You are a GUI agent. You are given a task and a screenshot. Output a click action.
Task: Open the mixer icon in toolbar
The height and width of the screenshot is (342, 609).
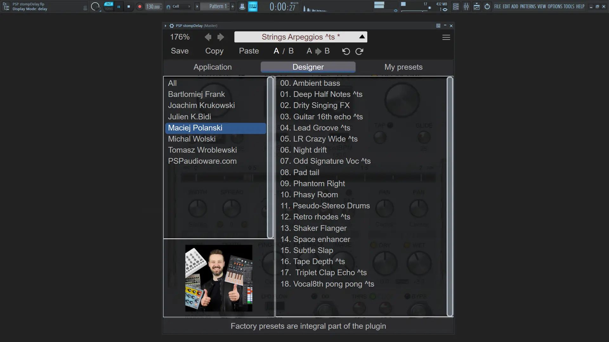466,6
